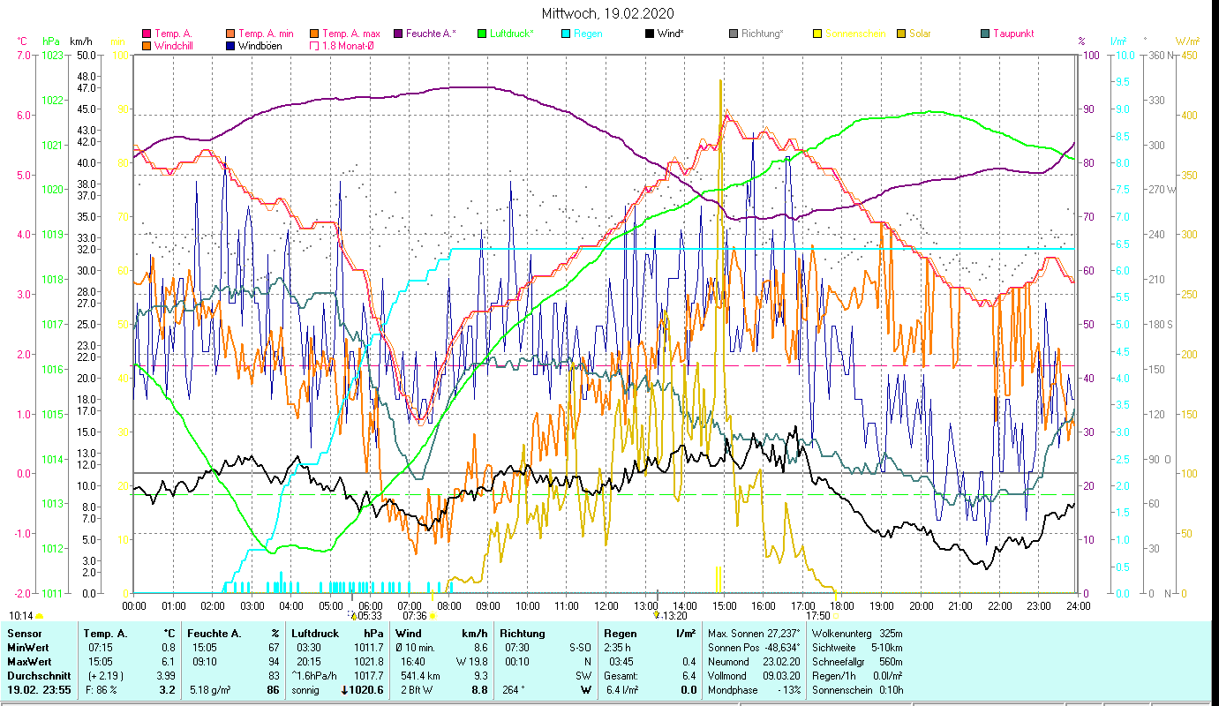Click the MaxWert row label
Image resolution: width=1219 pixels, height=706 pixels.
point(29,662)
